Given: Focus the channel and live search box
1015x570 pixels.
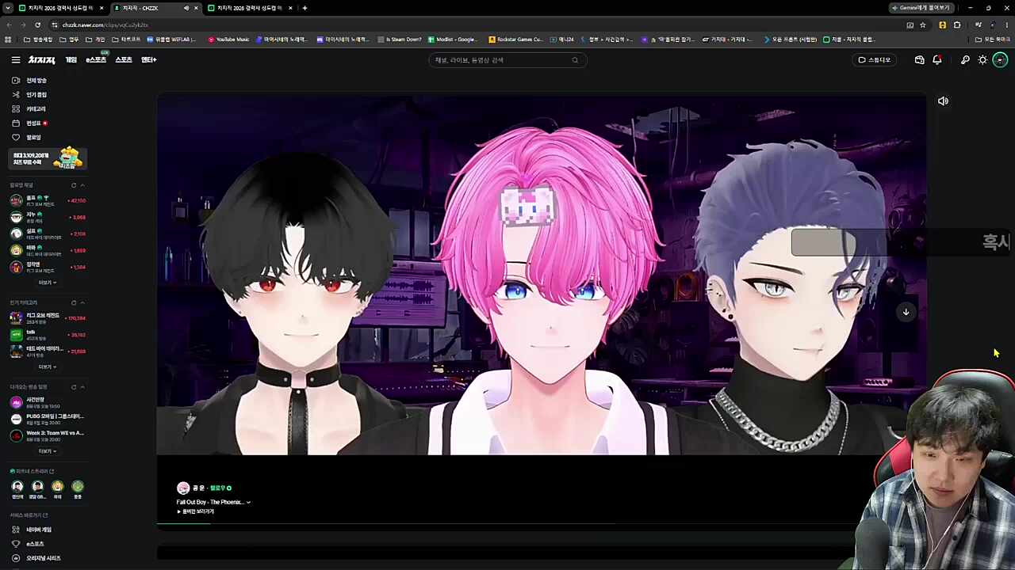Looking at the screenshot, I should point(507,60).
